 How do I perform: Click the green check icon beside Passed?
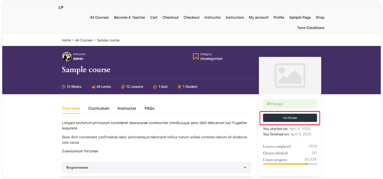pos(268,104)
